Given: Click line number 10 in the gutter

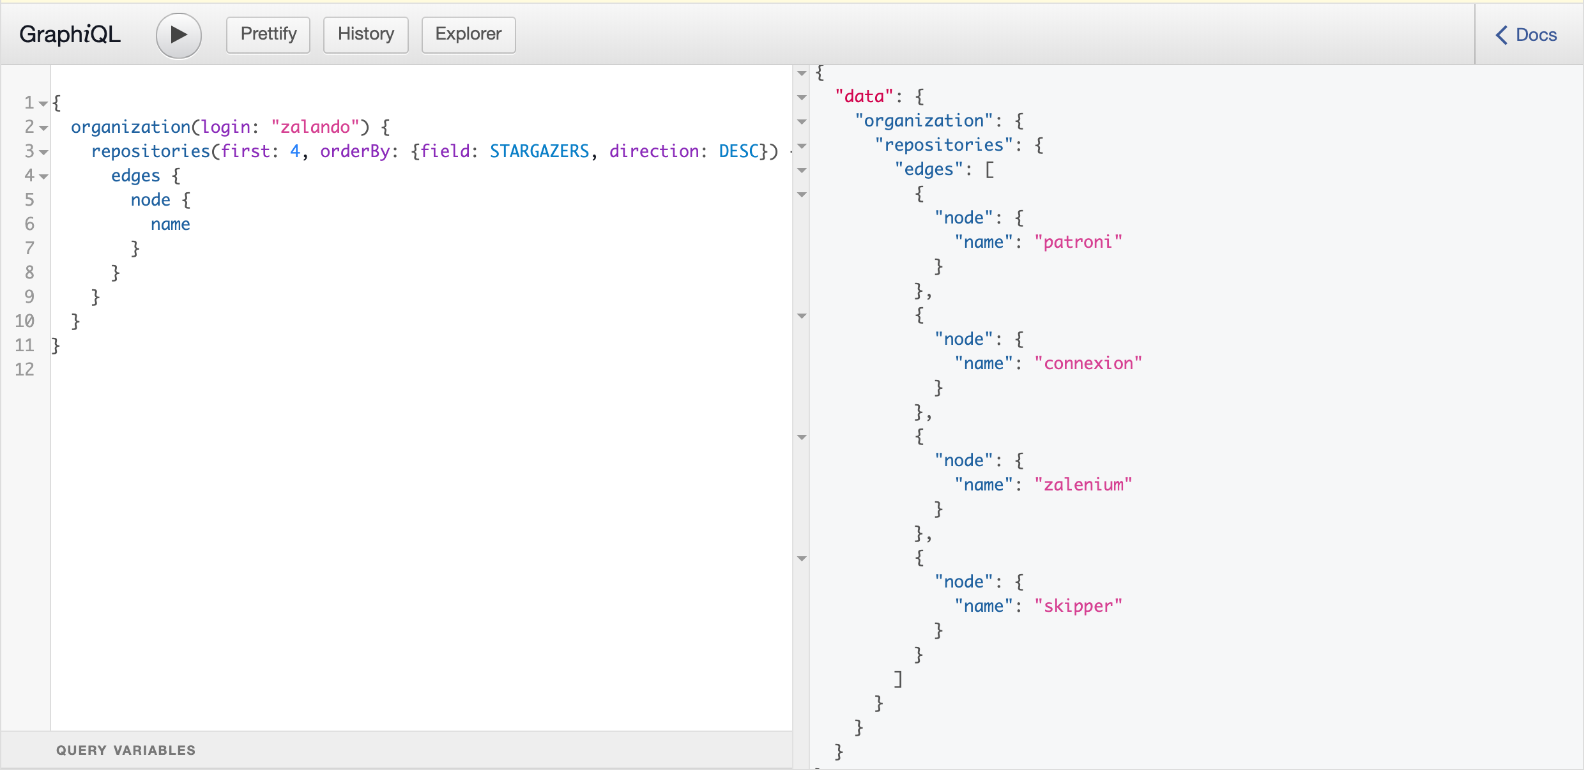Looking at the screenshot, I should pos(24,321).
